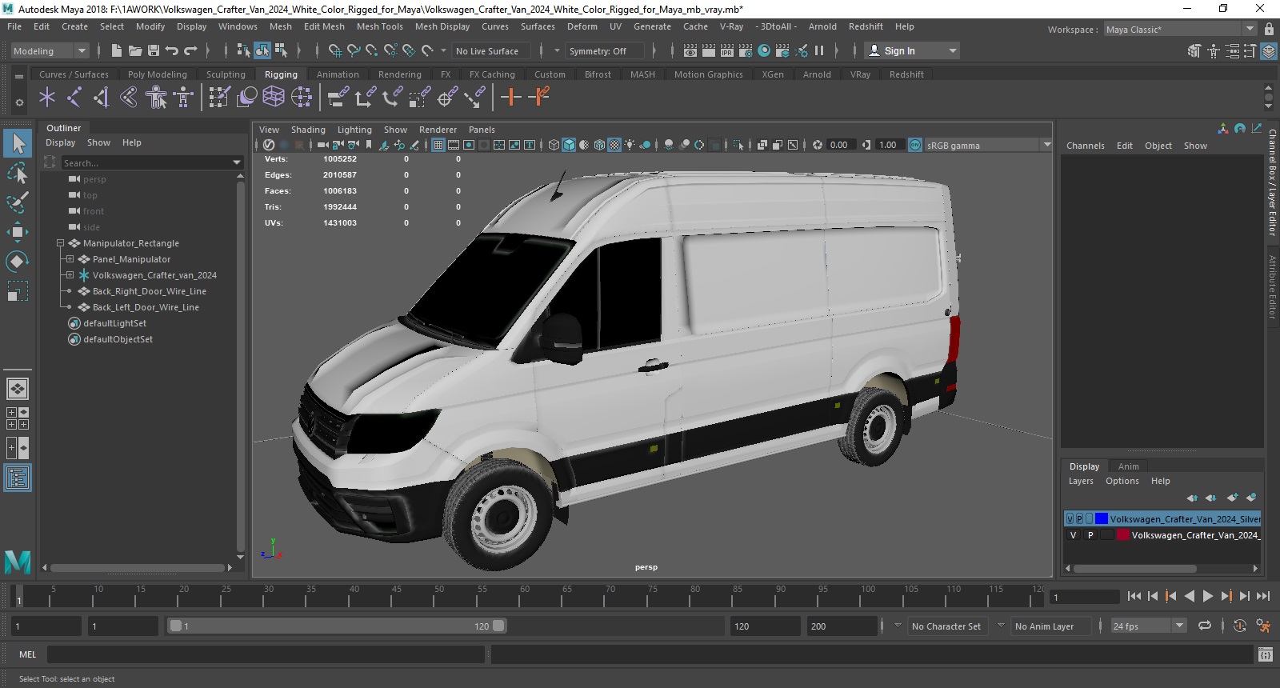The height and width of the screenshot is (688, 1280).
Task: Play the animation forward
Action: click(x=1207, y=596)
